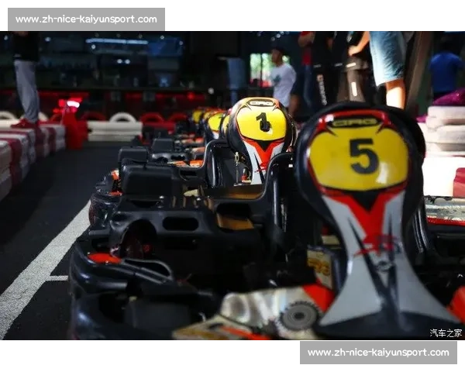Click the go-kart photo
Image resolution: width=465 pixels, height=372 pixels.
232,185
